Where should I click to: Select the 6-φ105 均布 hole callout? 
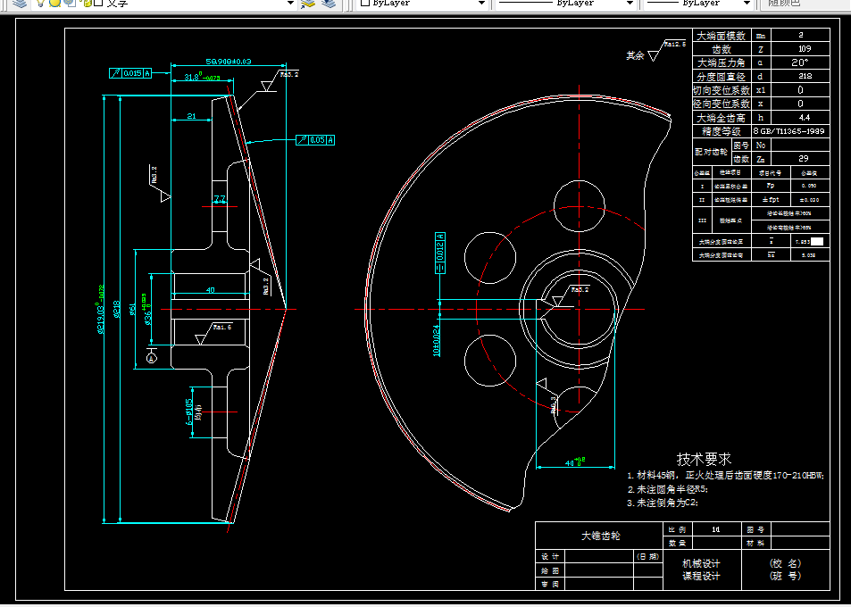tap(193, 412)
